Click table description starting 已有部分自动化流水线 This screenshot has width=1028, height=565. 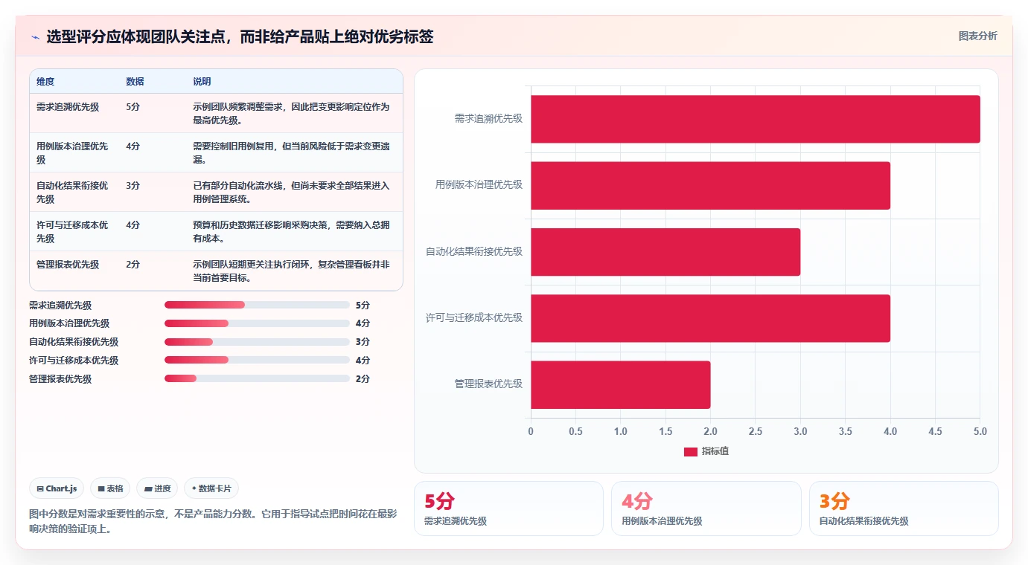click(x=291, y=192)
